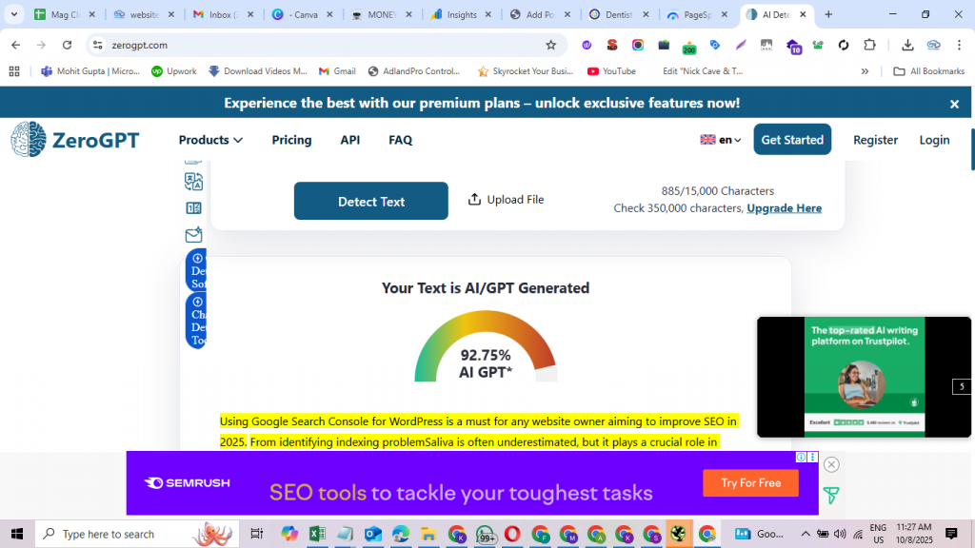Click the translator icon in the left sidebar
Viewport: 975px width, 548px height.
[x=193, y=182]
